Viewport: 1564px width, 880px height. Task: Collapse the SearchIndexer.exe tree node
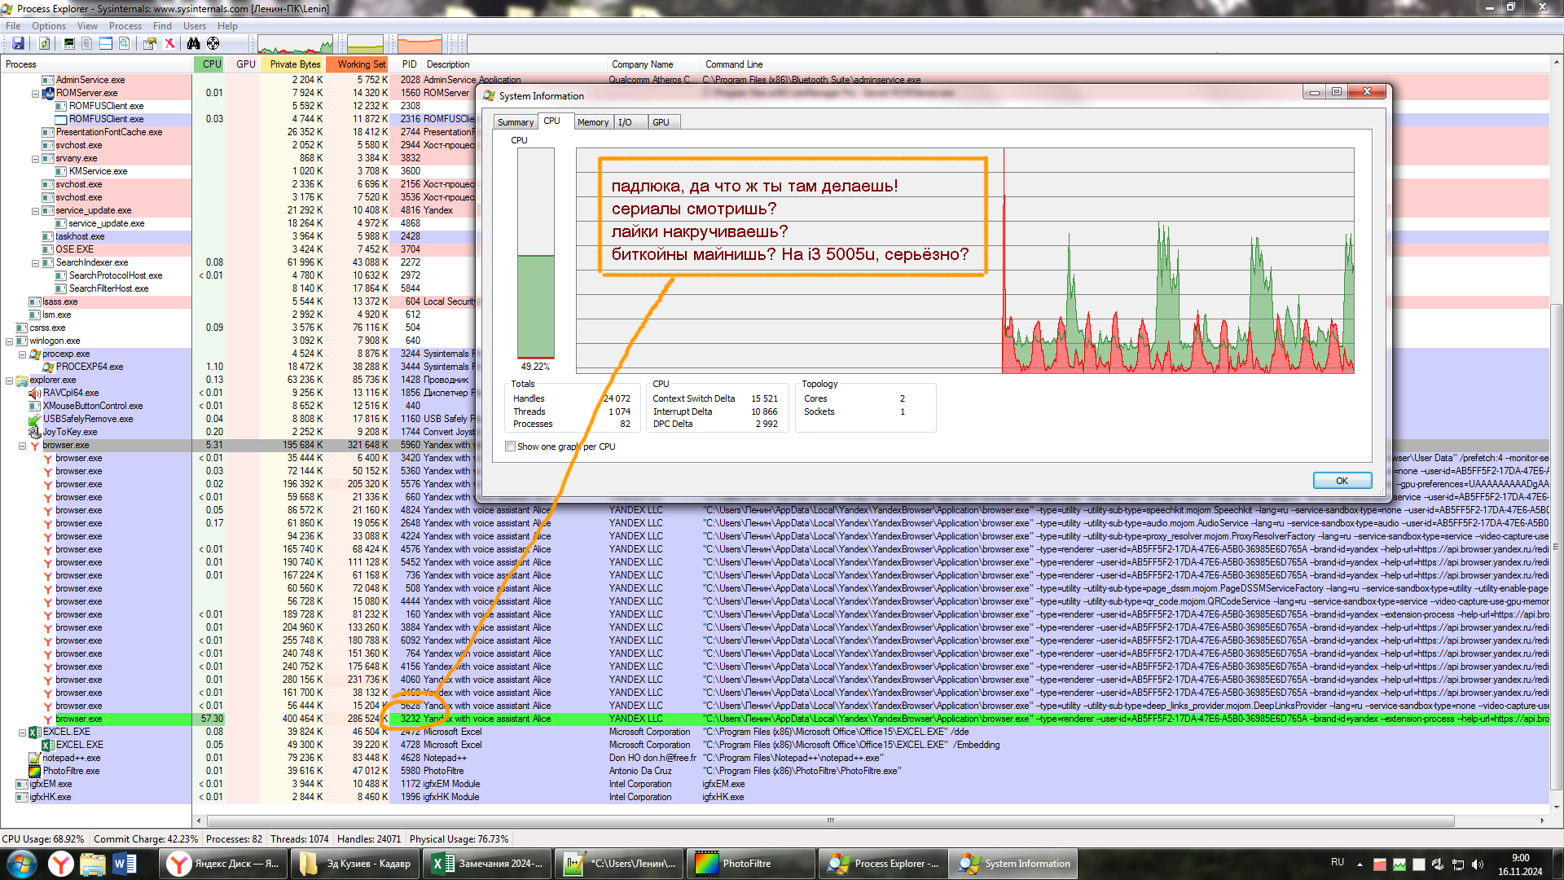point(35,263)
